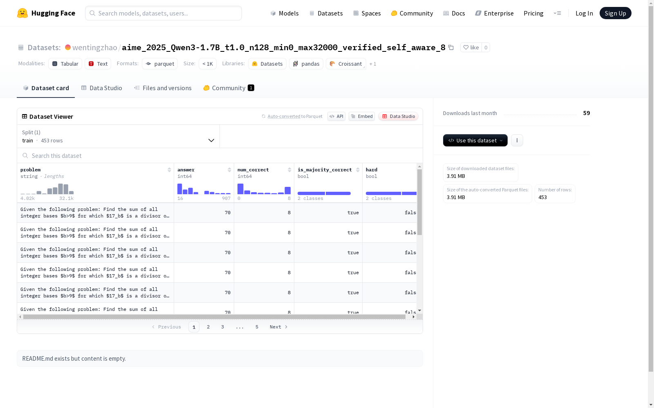Select the Datasets library tag
654x408 pixels.
(x=267, y=64)
